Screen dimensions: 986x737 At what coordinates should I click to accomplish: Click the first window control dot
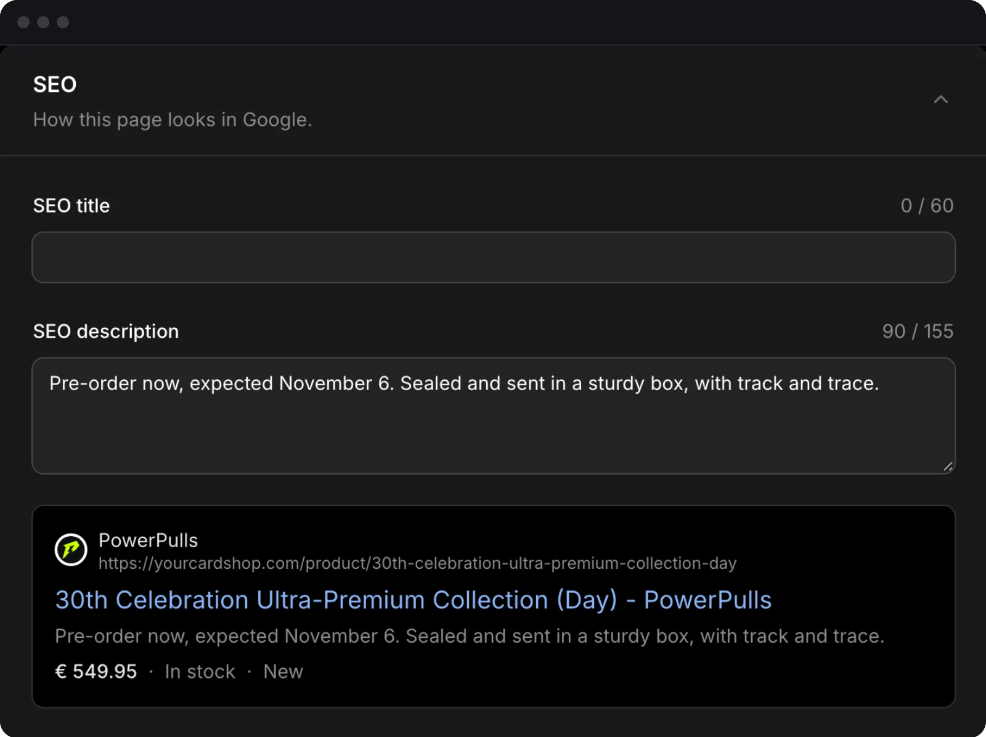coord(23,22)
